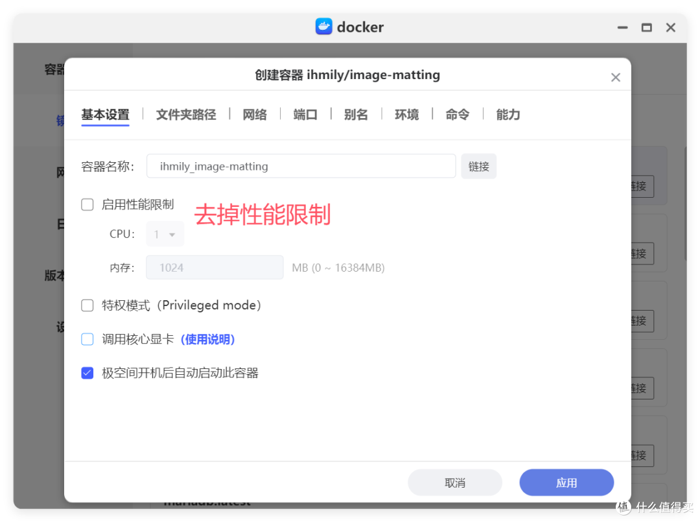Image resolution: width=700 pixels, height=522 pixels.
Task: Click the 内存 1024 input field
Action: (x=215, y=267)
